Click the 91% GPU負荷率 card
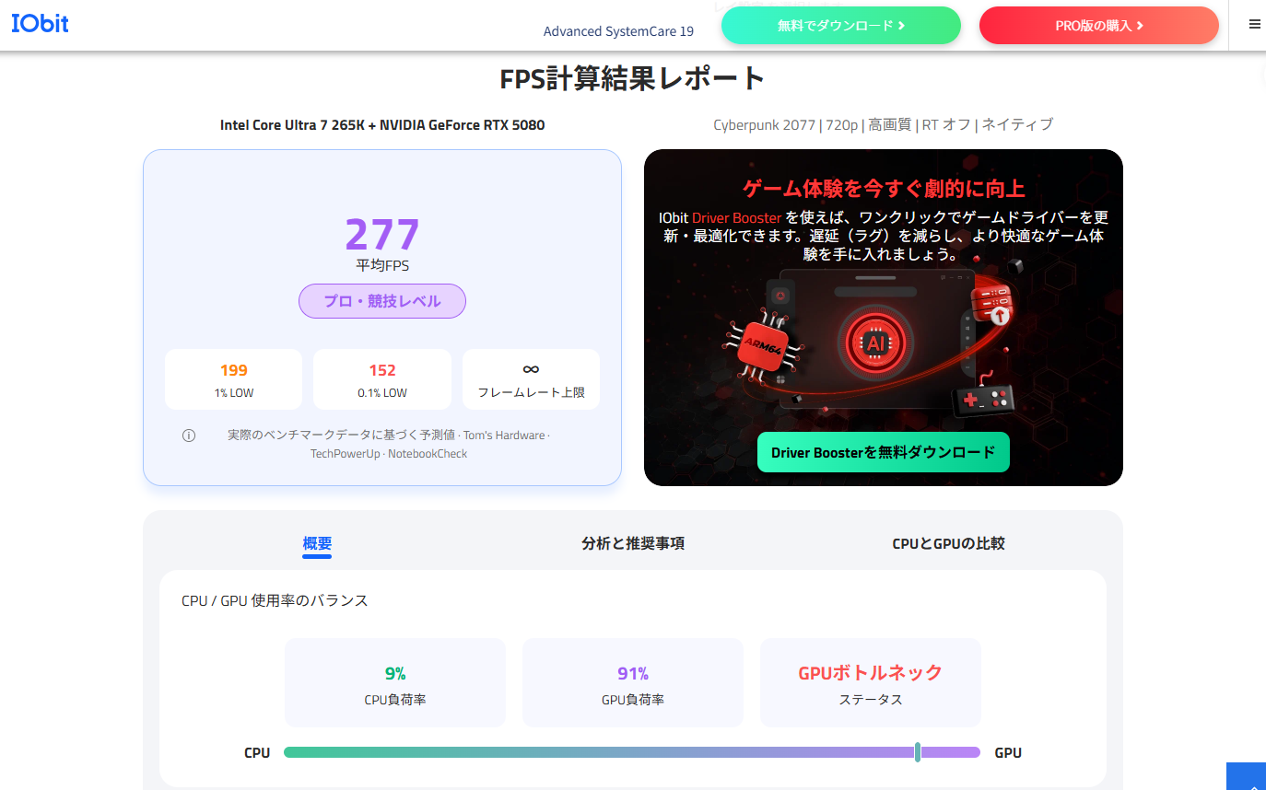Screen dimensions: 1266x790 (x=633, y=683)
